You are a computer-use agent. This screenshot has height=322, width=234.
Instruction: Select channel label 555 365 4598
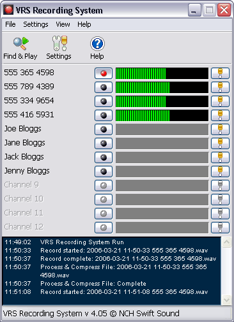[x=29, y=73]
